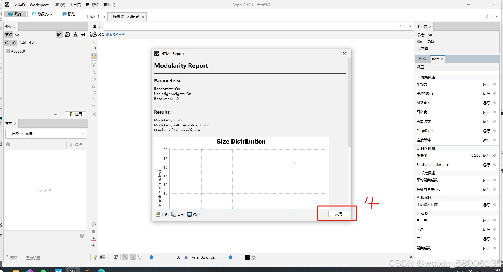Click the 复制 button in report

click(x=178, y=215)
